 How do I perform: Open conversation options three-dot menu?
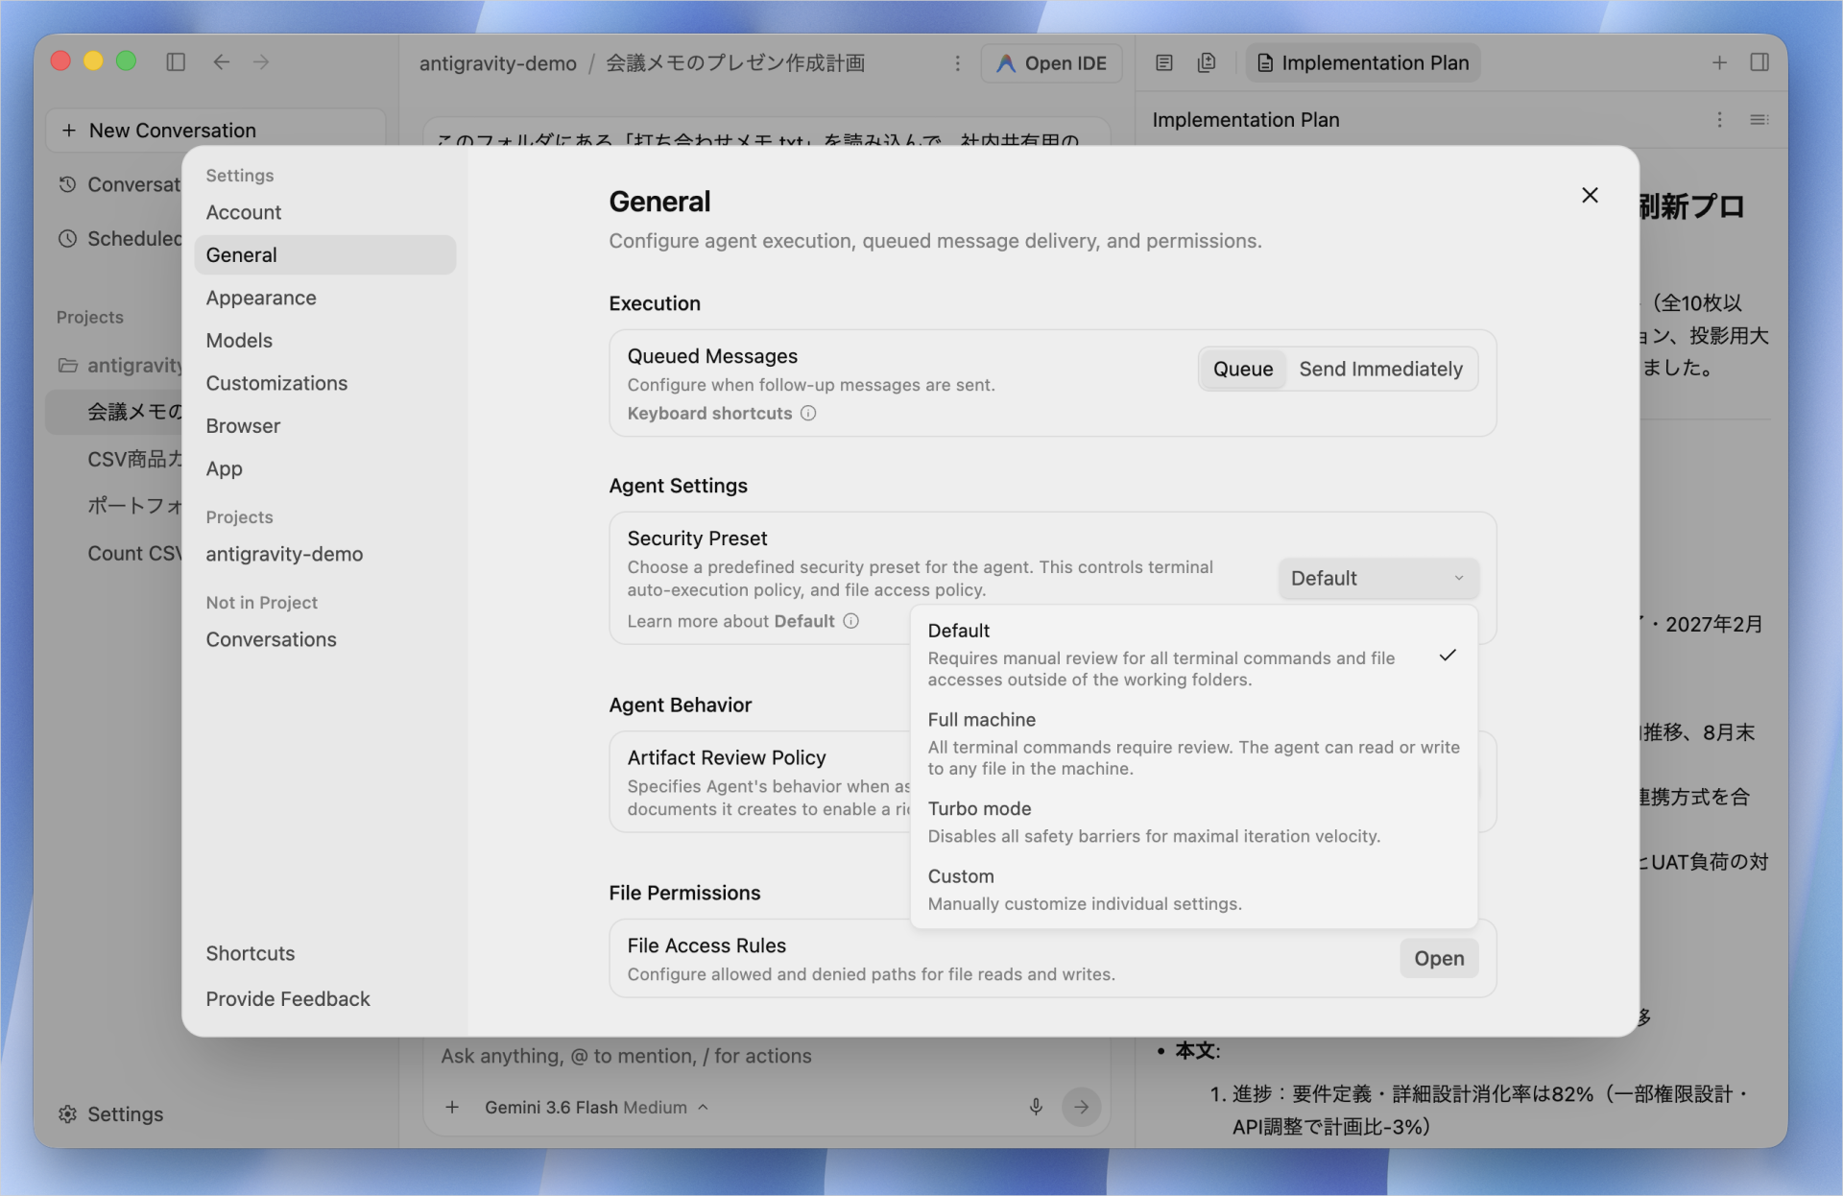point(957,63)
